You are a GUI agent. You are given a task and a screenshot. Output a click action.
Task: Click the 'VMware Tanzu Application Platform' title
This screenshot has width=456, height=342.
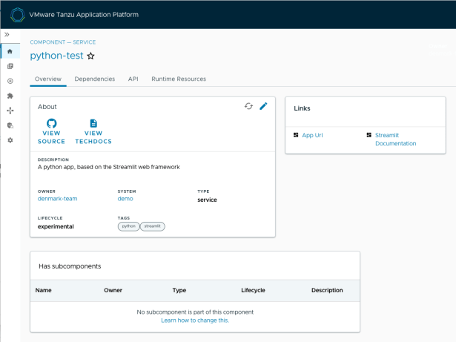84,15
